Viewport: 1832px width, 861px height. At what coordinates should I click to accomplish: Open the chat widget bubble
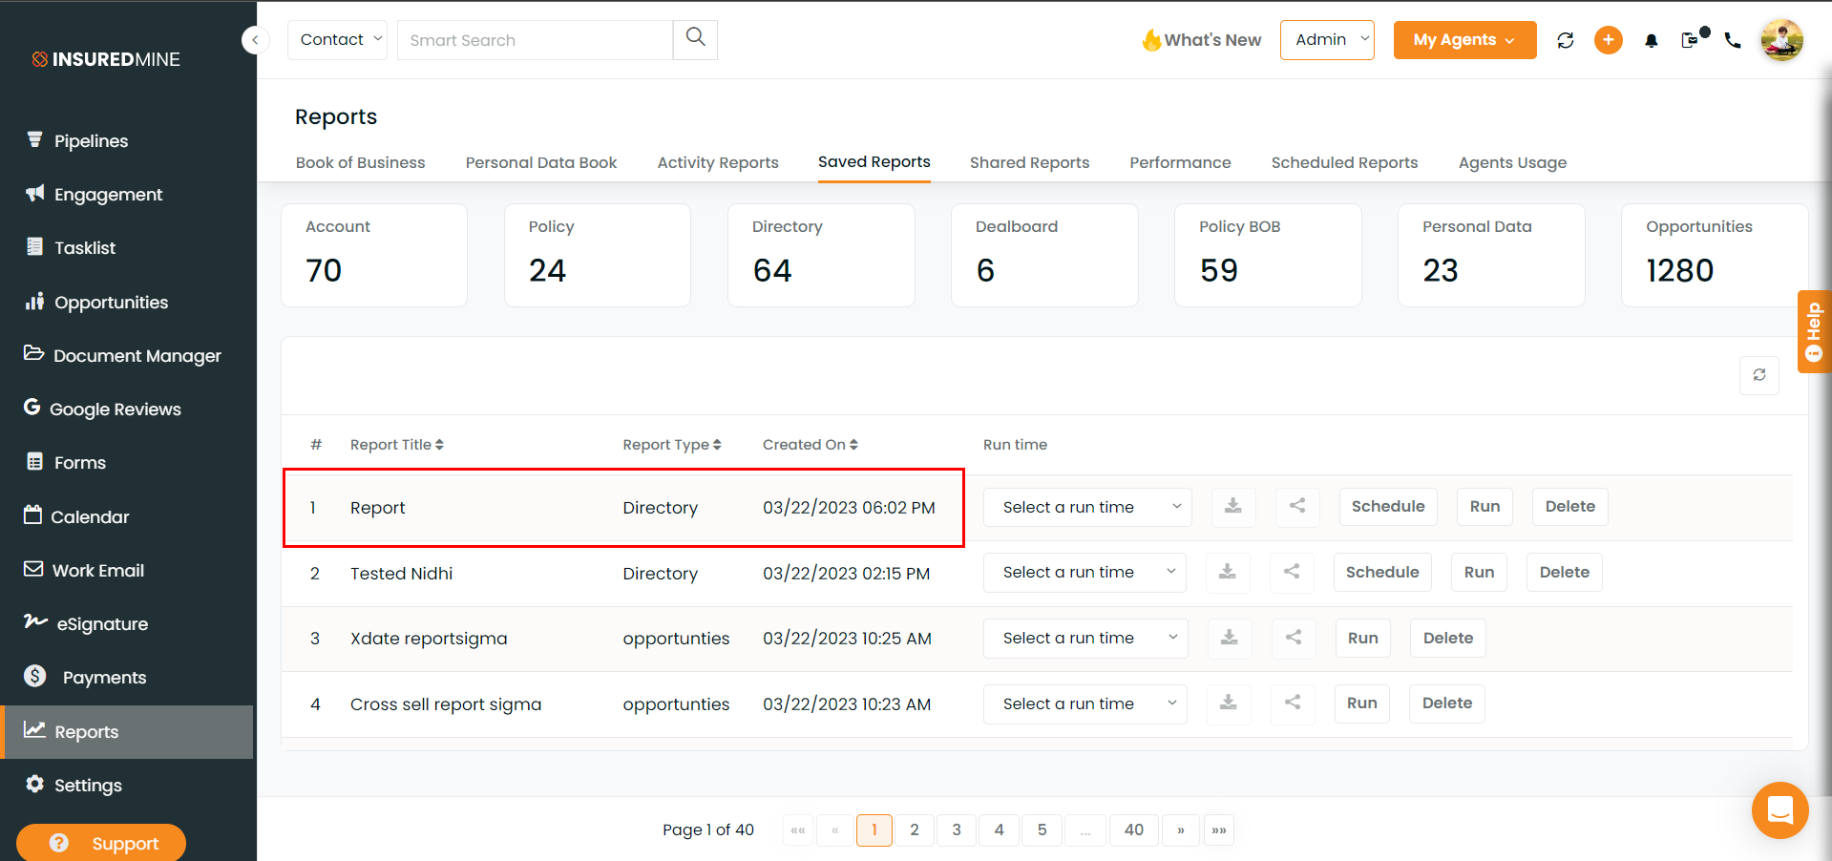1779,810
